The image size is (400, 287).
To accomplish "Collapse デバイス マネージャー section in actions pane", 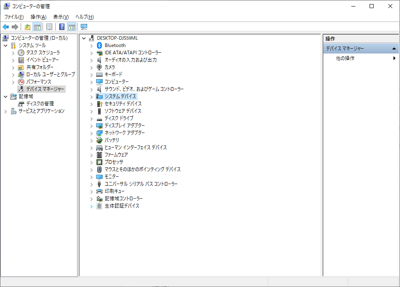I will point(394,48).
